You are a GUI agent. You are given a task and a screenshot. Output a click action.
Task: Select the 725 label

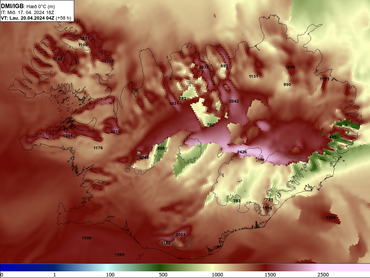(269, 200)
